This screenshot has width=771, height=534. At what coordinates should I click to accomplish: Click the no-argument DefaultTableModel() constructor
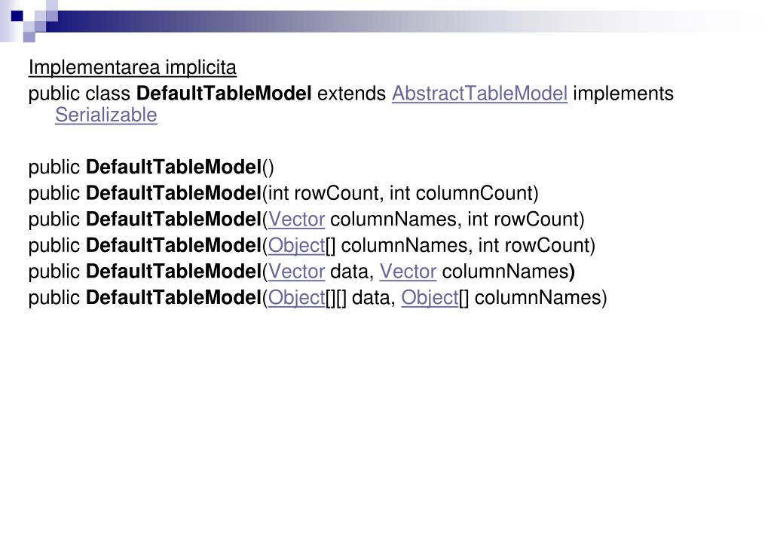pos(180,167)
